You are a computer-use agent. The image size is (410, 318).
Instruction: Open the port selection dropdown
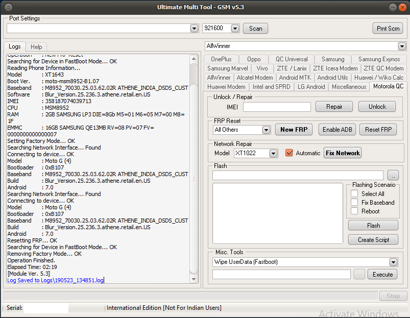[194, 28]
